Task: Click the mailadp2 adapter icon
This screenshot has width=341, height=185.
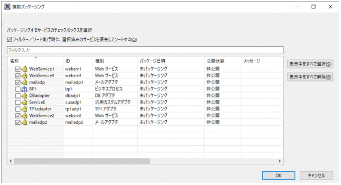Action: 24,122
